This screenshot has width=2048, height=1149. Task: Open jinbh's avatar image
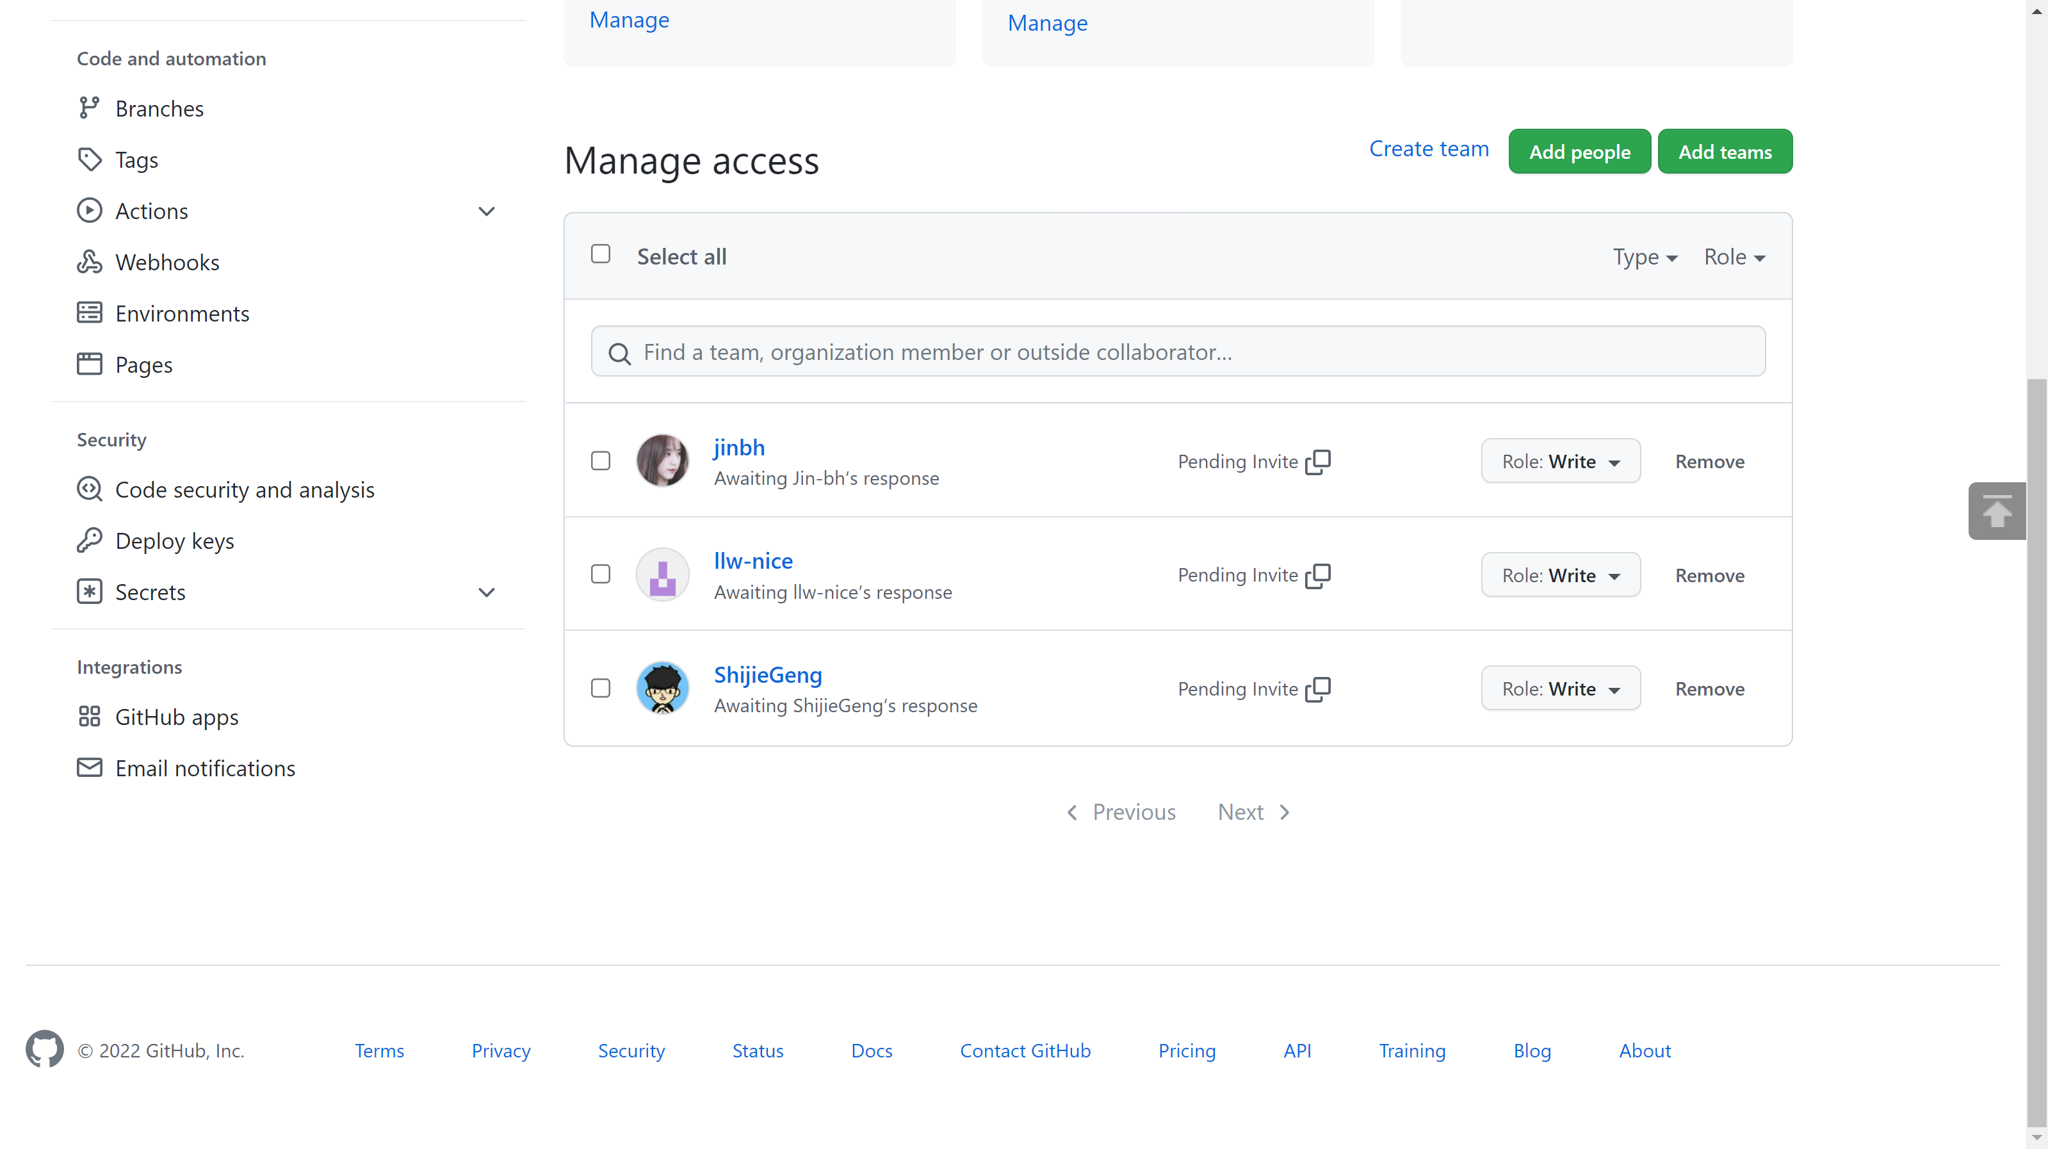click(662, 460)
